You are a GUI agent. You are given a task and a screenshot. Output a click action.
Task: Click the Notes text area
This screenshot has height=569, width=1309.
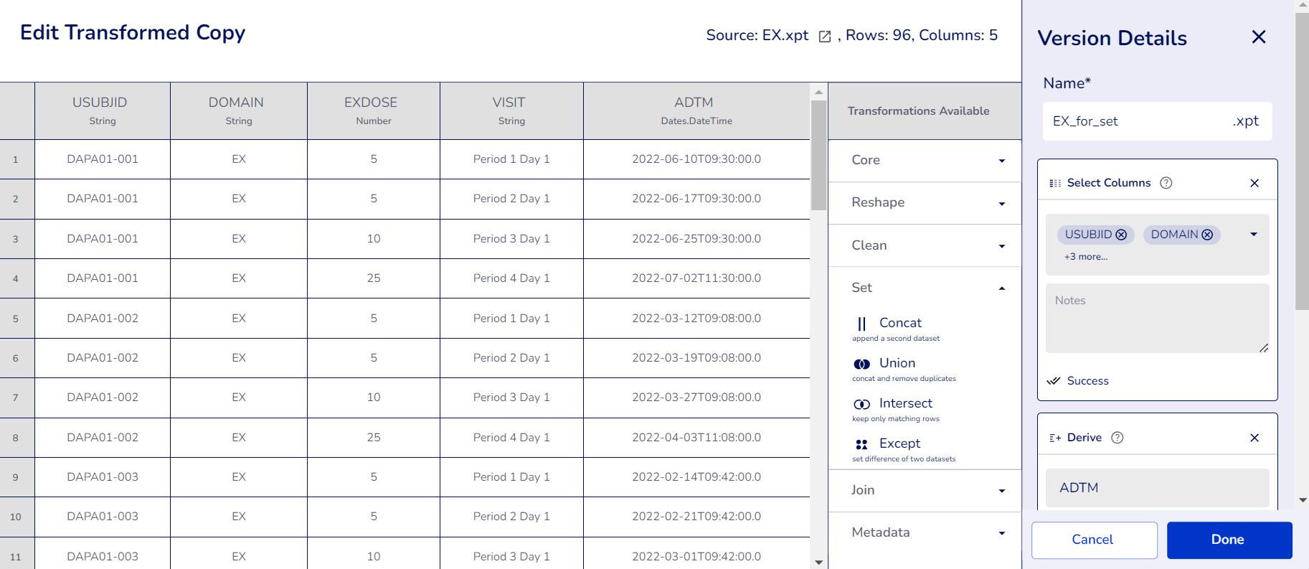point(1156,318)
